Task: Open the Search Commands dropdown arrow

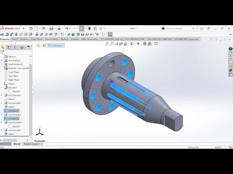Action: pyautogui.click(x=197, y=29)
